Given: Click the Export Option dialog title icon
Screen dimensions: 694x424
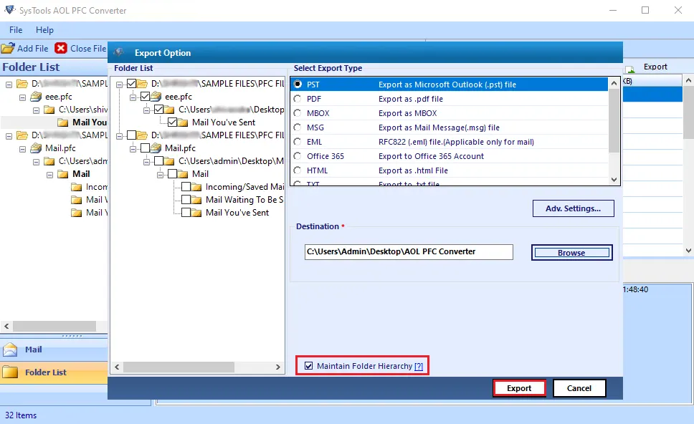Looking at the screenshot, I should pos(118,52).
